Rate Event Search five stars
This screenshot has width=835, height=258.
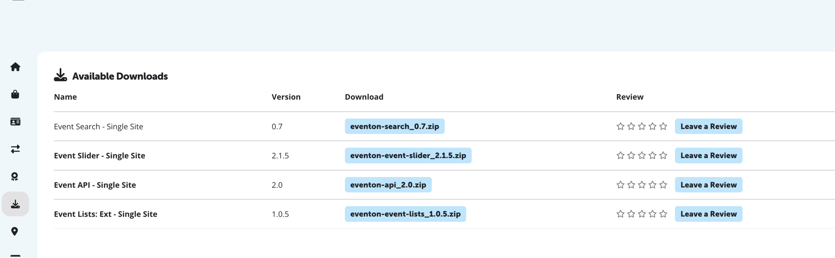[x=663, y=126]
